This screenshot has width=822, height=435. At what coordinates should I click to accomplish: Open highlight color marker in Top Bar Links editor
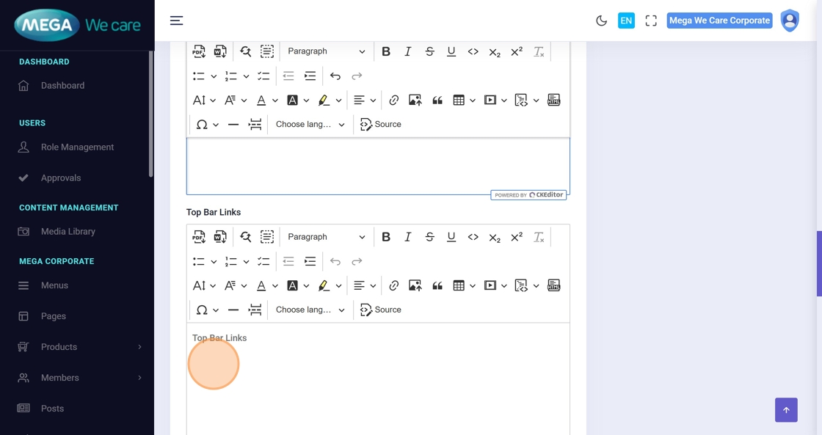coord(324,285)
